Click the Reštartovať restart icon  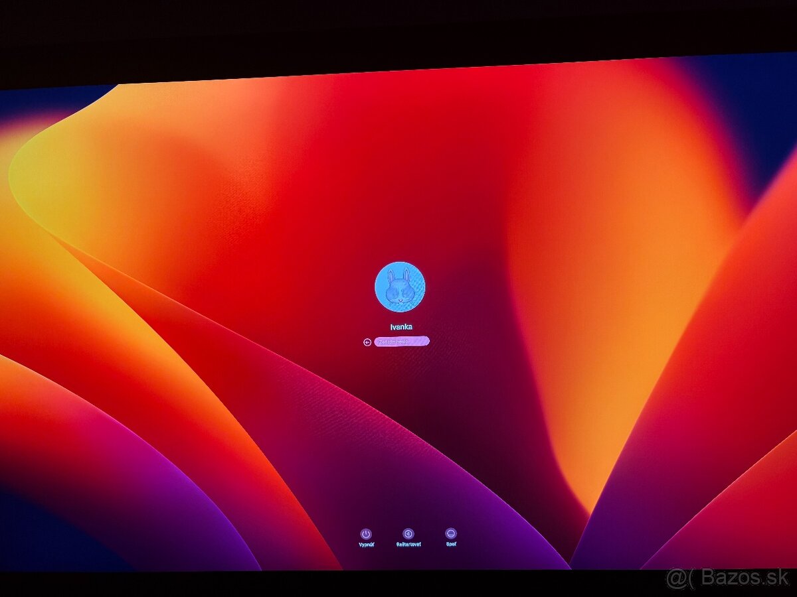click(x=408, y=534)
